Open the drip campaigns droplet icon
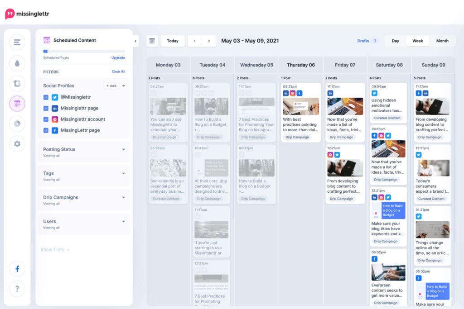This screenshot has height=309, width=464. (17, 63)
